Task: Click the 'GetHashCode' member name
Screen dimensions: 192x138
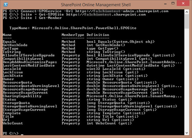Action: [x=15, y=45]
